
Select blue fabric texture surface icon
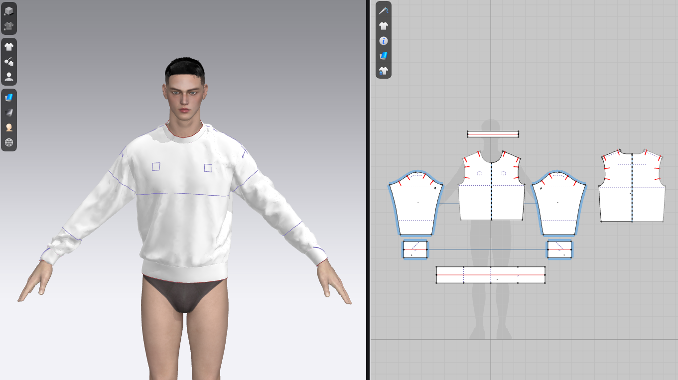click(9, 98)
